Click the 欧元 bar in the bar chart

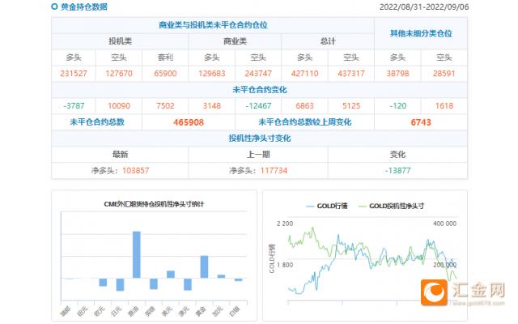pyautogui.click(x=103, y=283)
